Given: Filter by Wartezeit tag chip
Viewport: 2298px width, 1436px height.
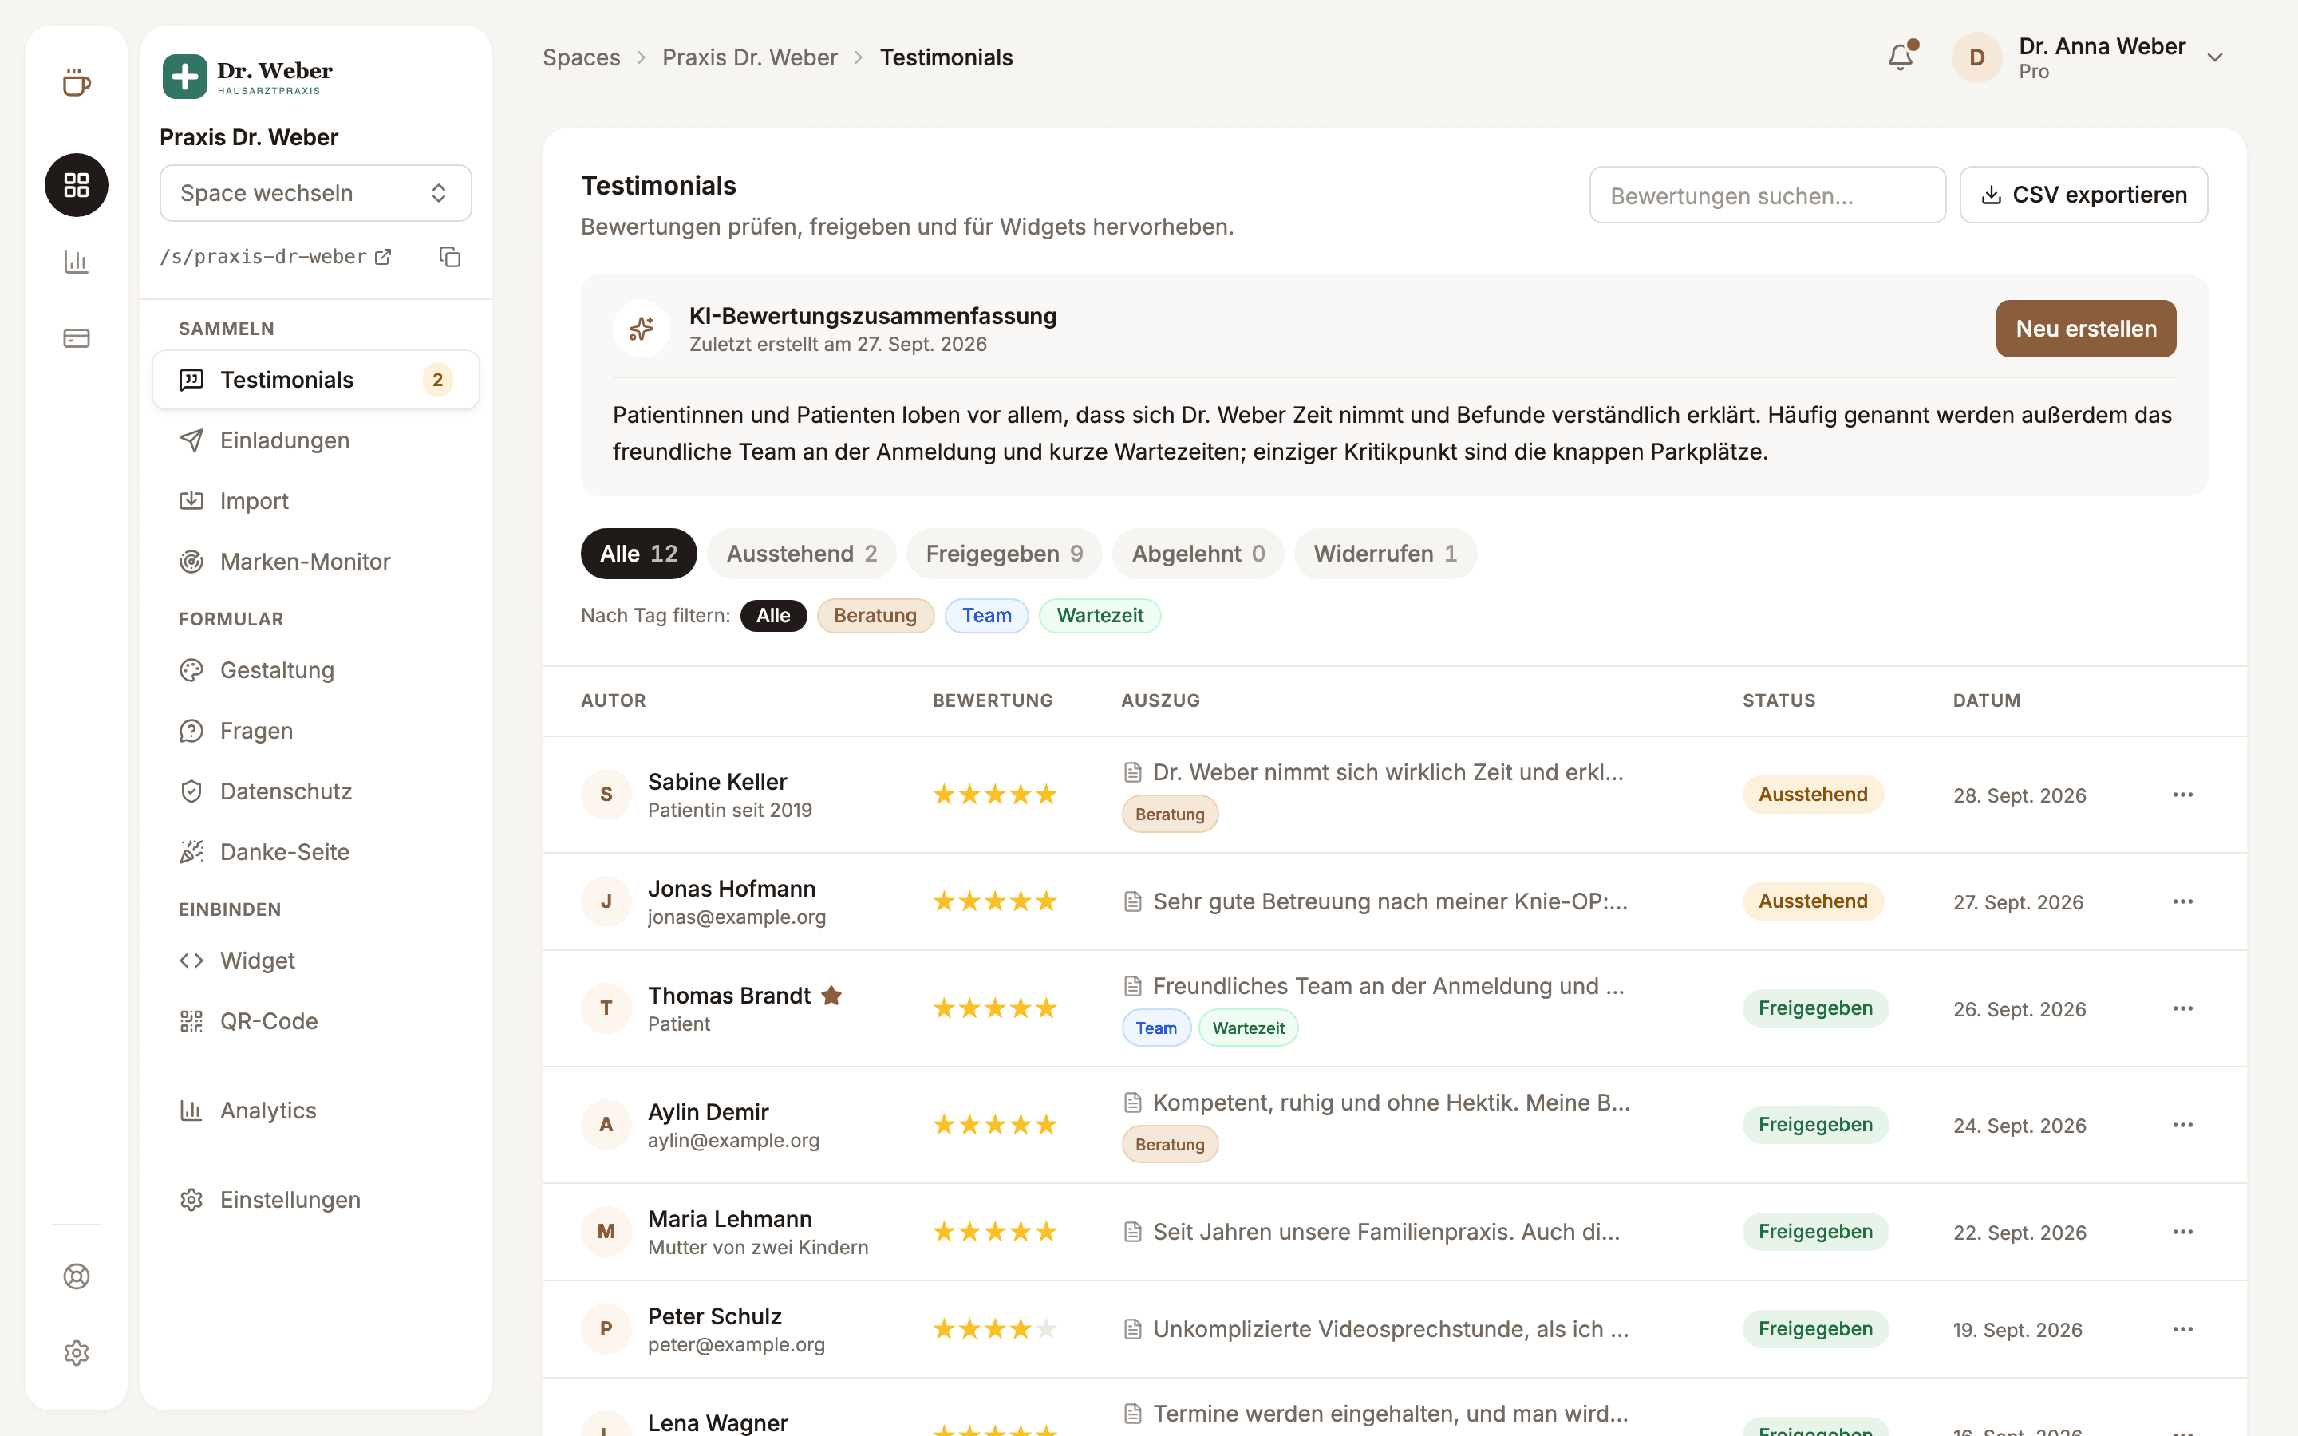Looking at the screenshot, I should pyautogui.click(x=1100, y=615).
